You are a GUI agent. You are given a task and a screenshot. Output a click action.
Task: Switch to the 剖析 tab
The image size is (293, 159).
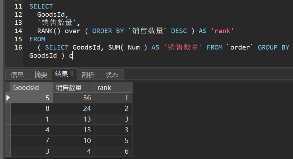[x=88, y=75]
